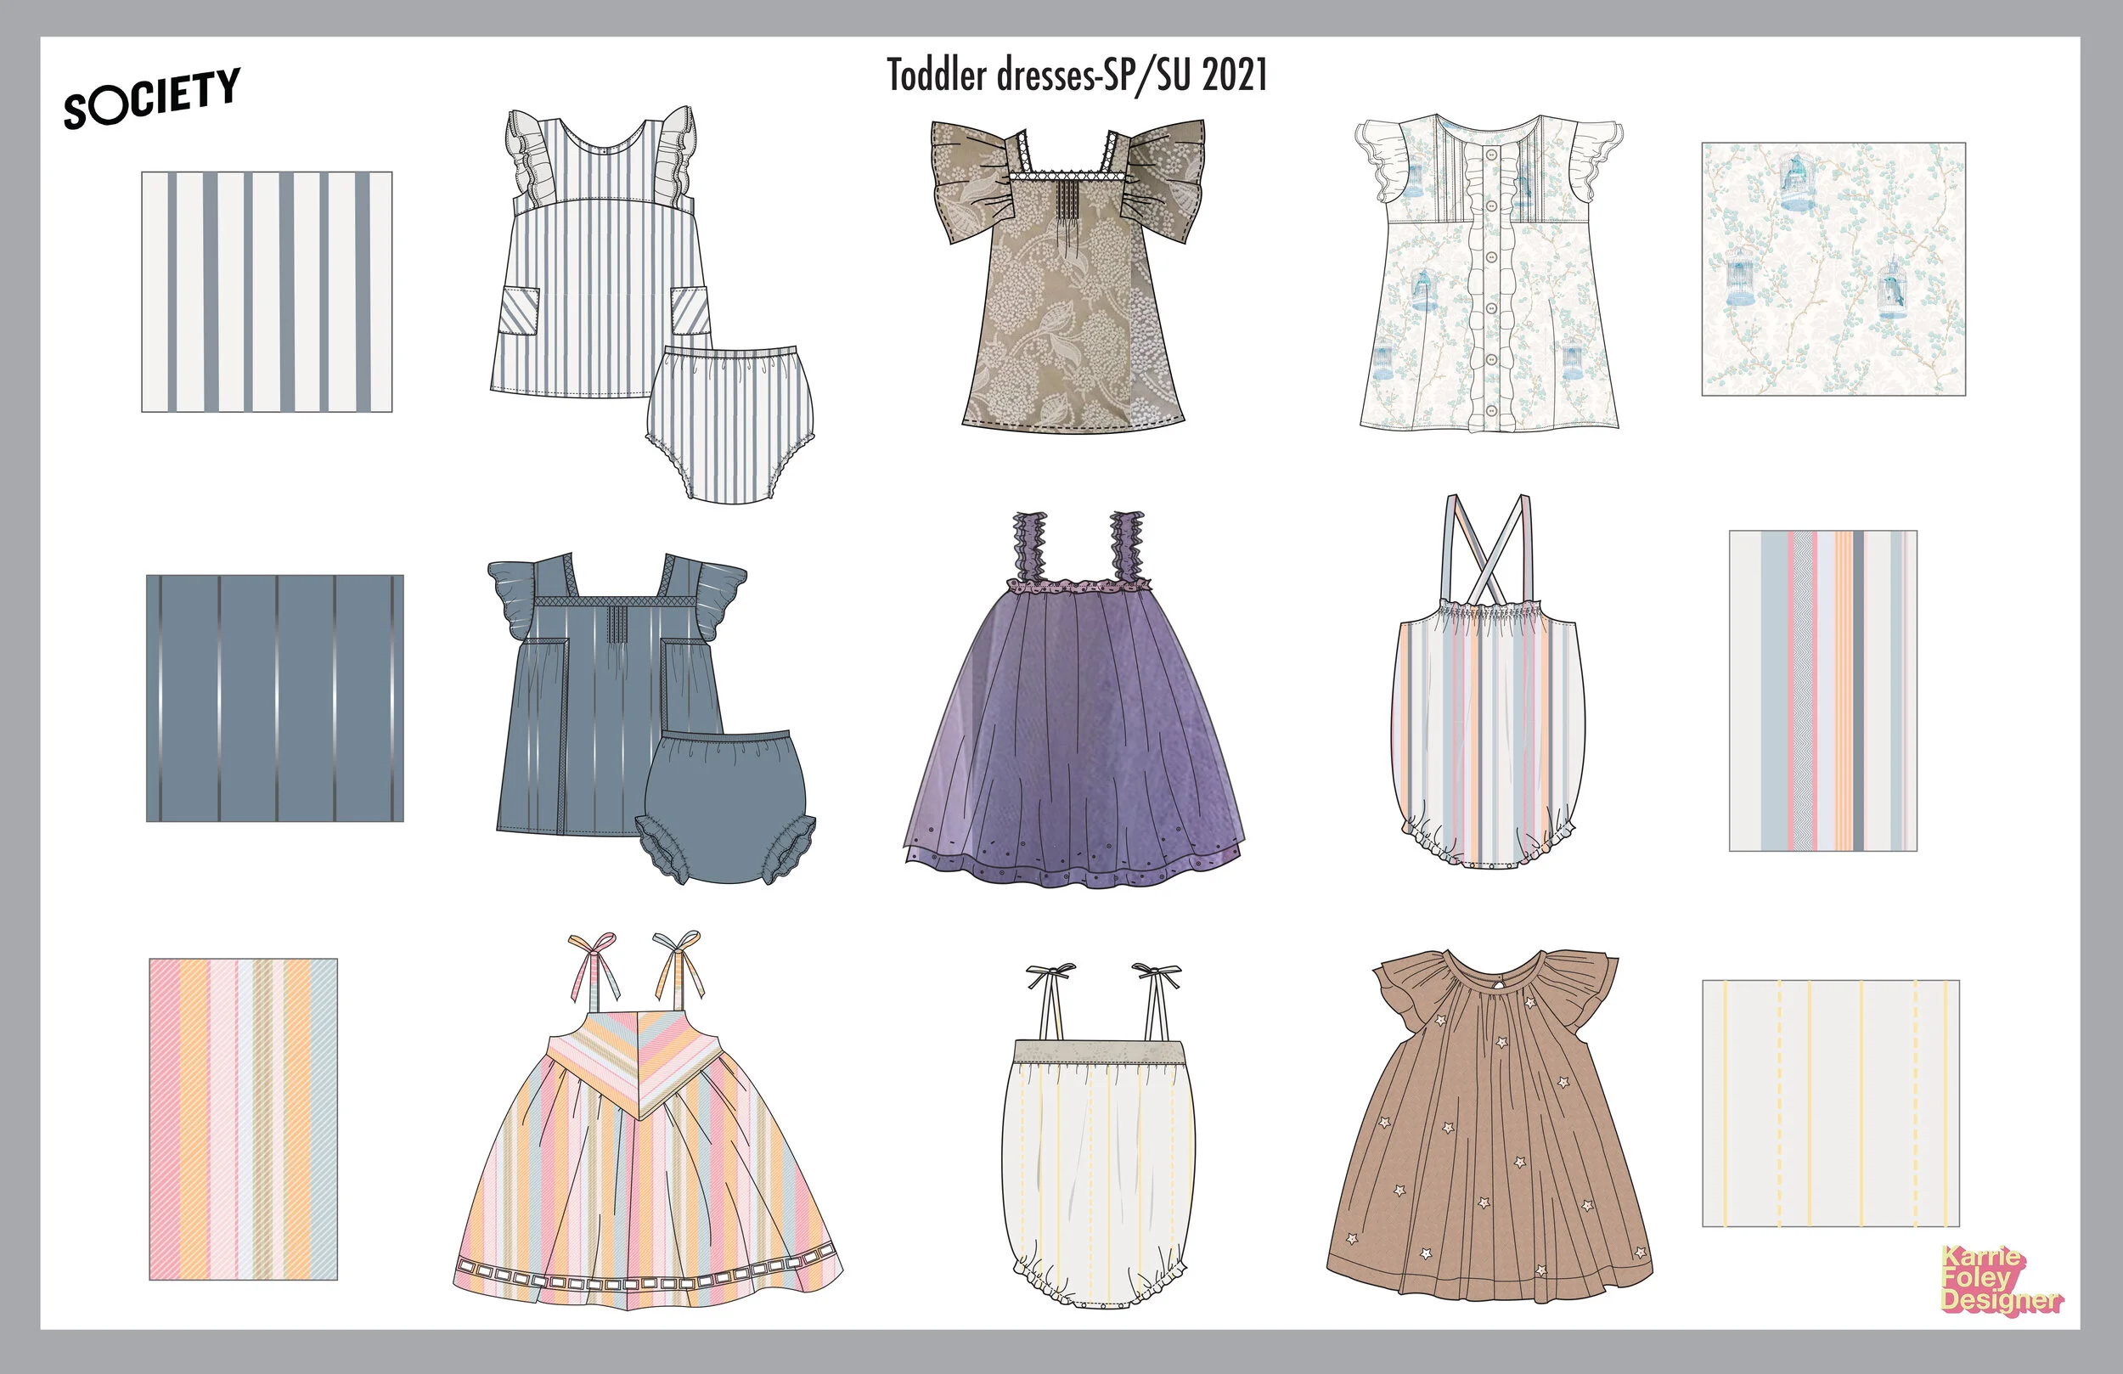Click the SOCIETY logo
Viewport: 2123px width, 1374px height.
click(152, 99)
